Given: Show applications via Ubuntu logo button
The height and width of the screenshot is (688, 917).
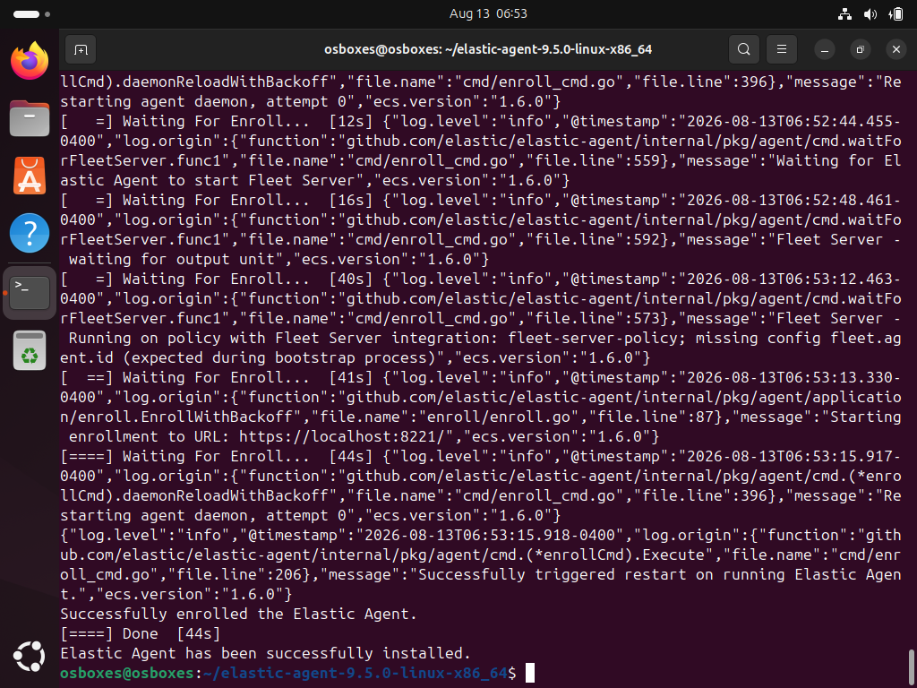Looking at the screenshot, I should tap(30, 657).
